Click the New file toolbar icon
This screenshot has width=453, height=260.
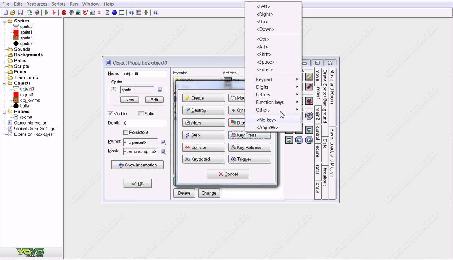5,13
